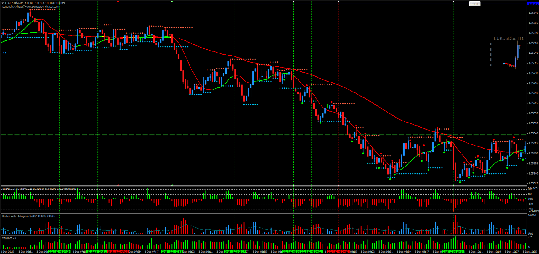Image resolution: width=539 pixels, height=254 pixels.
Task: Click price scale value 1.05790
Action: coord(533,73)
